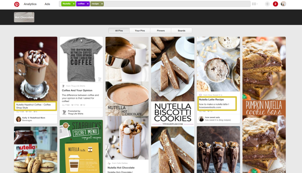The image size is (302, 173).
Task: Open Kelly @ Redefined Mom pinner name
Action: tap(33, 117)
